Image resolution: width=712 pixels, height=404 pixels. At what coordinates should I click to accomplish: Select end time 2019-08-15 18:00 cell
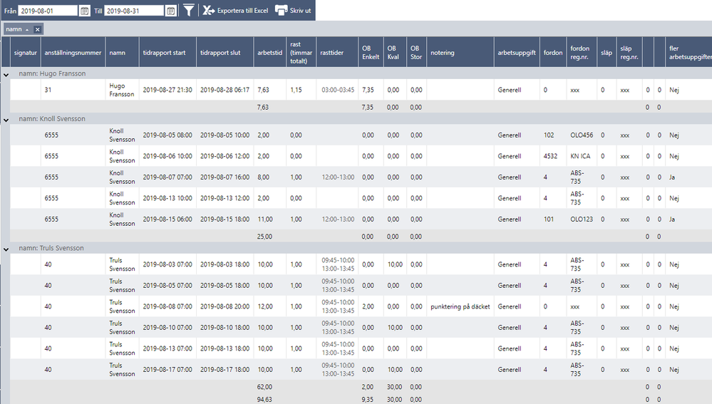point(225,219)
